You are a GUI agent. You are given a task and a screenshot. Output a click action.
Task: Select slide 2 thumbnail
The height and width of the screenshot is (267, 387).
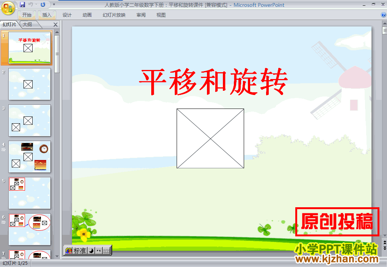(x=30, y=84)
